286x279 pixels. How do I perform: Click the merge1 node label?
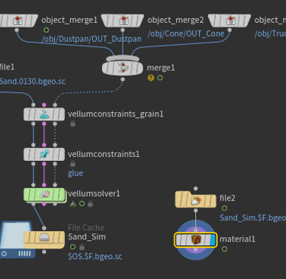(x=161, y=68)
